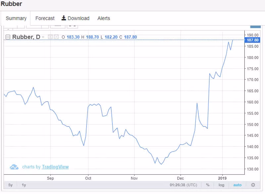The width and height of the screenshot is (265, 194).
Task: Click the Dec label on time axis
Action: point(181,178)
